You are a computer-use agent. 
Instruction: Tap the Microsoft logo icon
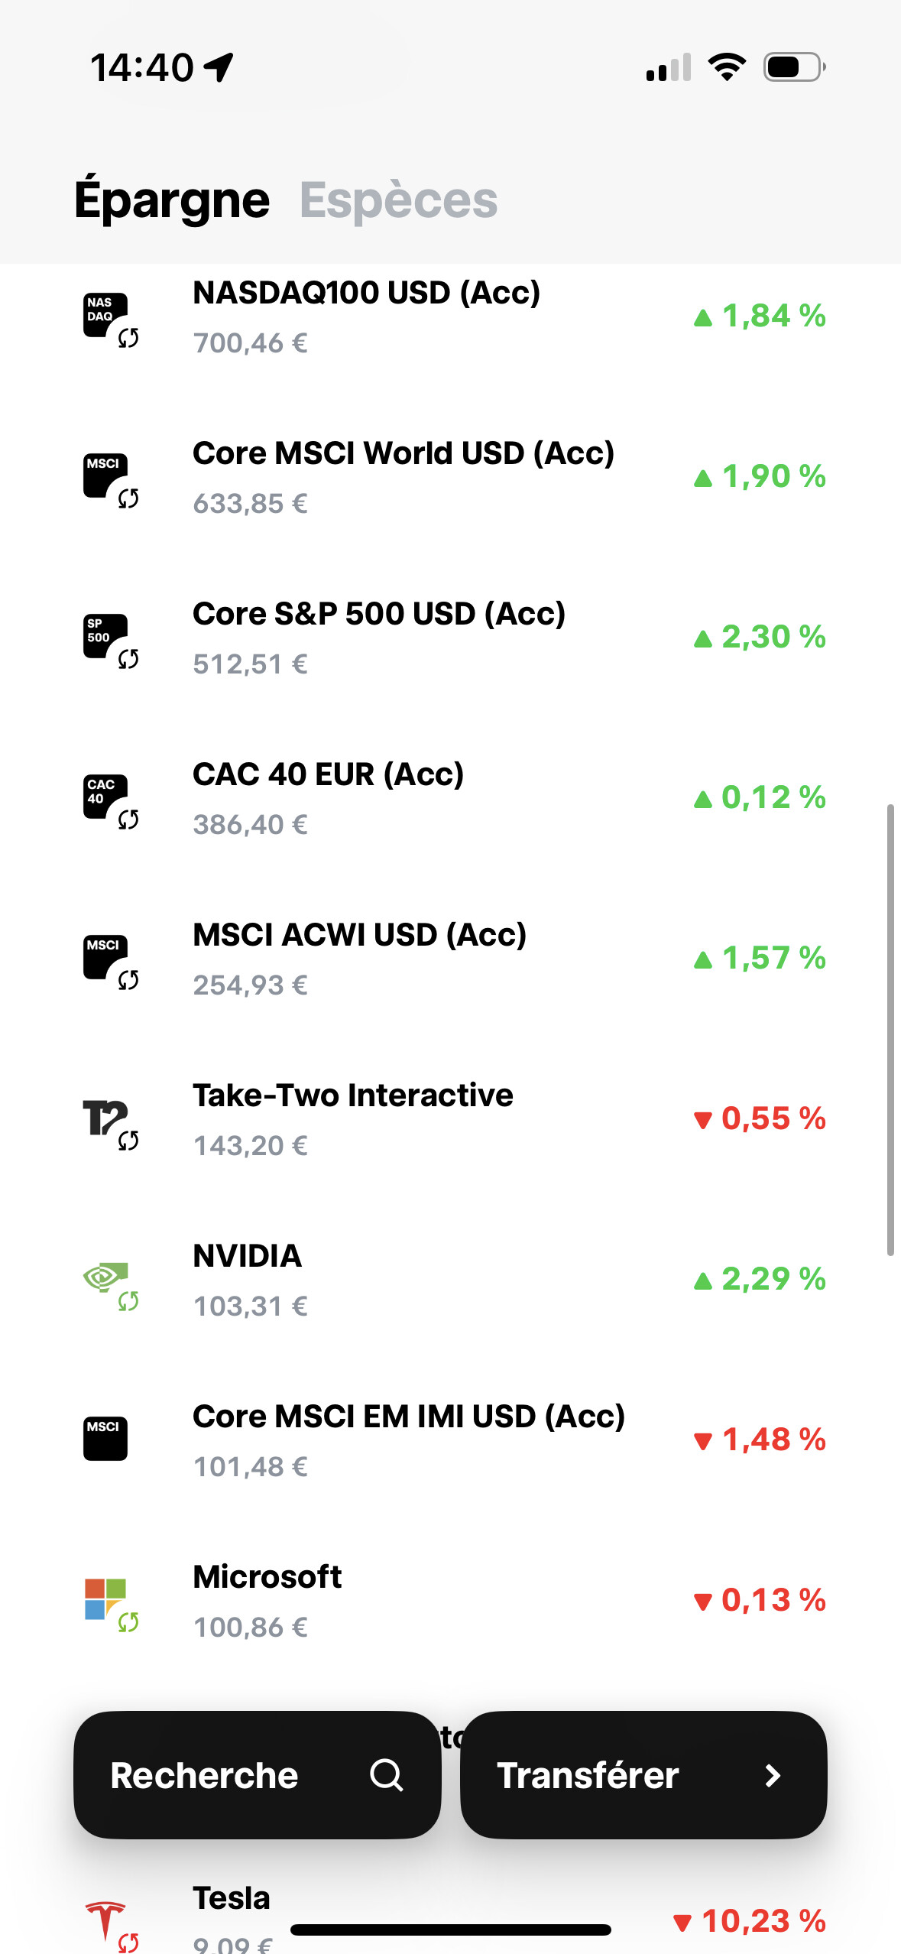(x=107, y=1600)
